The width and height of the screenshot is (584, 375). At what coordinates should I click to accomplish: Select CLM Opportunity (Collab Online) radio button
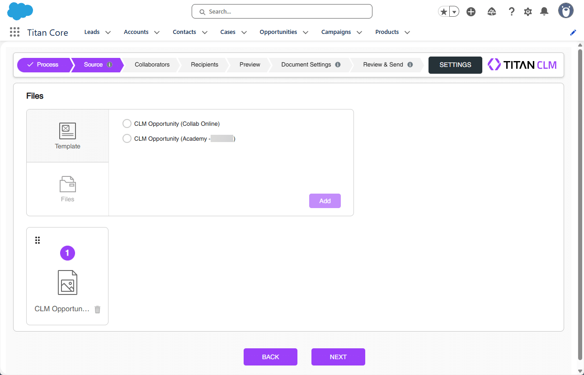click(127, 123)
